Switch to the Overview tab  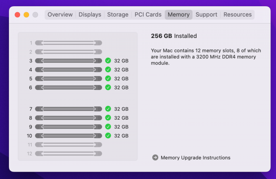coord(60,14)
